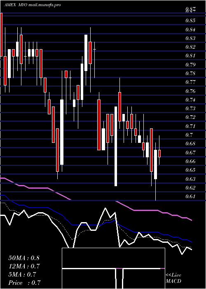Select the 0.66 price axis label
Viewport: 206px width, 289px height.
point(190,161)
